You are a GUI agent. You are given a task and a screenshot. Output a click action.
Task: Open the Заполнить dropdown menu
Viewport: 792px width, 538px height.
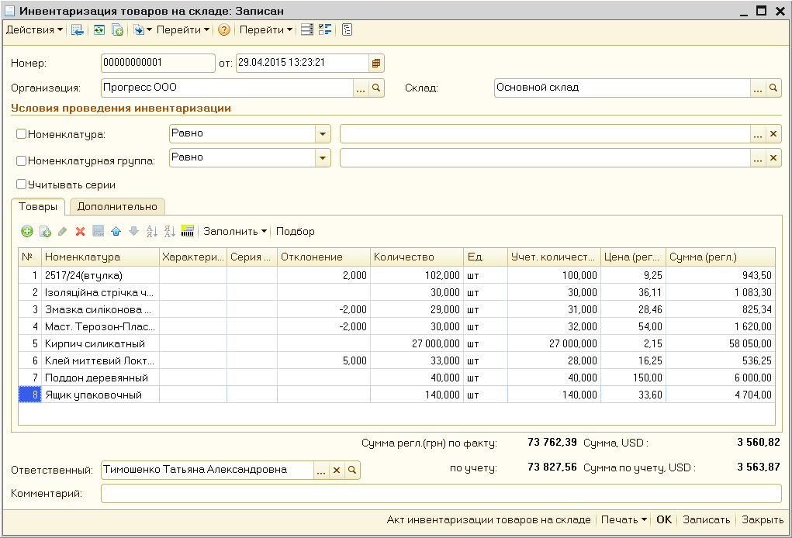coord(235,231)
